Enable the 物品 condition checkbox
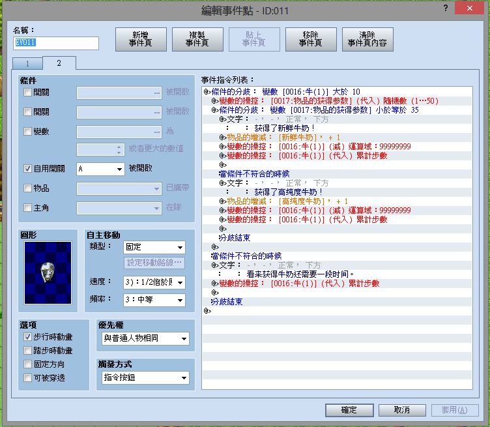The width and height of the screenshot is (490, 427). (27, 188)
